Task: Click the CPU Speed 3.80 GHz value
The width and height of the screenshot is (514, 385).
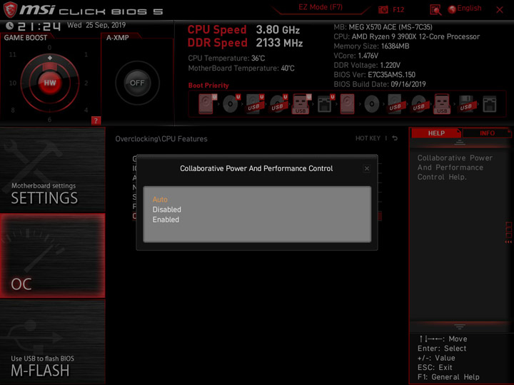Action: [278, 30]
